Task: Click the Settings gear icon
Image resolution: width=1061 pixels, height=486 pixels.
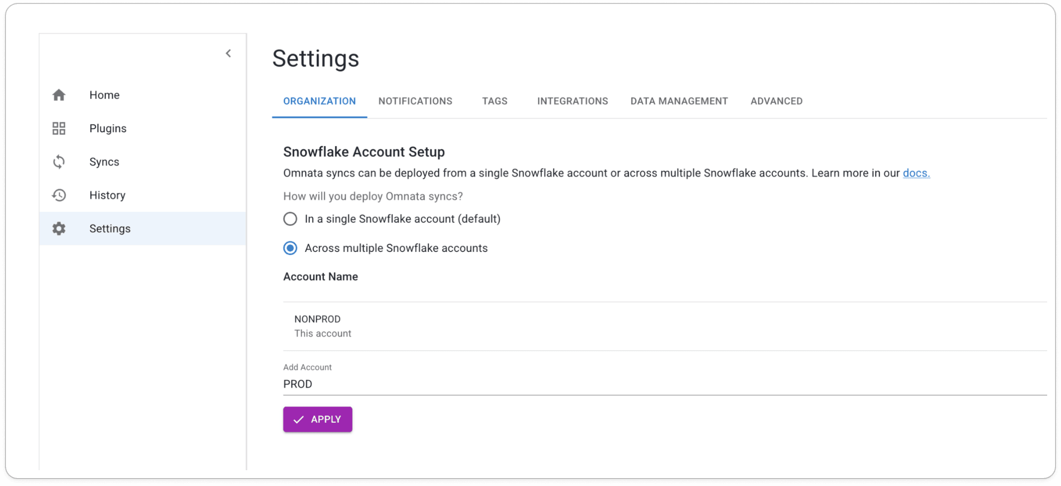Action: click(x=59, y=229)
